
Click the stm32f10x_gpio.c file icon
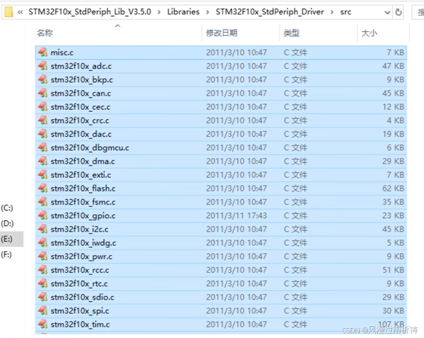coord(43,215)
